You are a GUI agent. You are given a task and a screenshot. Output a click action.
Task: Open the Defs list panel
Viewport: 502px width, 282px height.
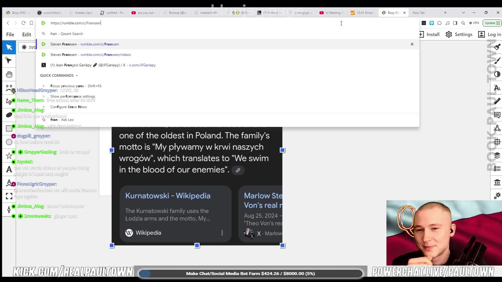(497, 169)
